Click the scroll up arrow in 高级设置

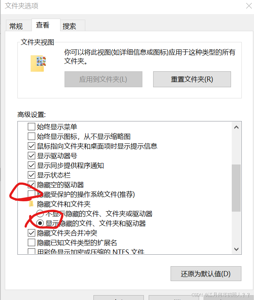(237, 127)
